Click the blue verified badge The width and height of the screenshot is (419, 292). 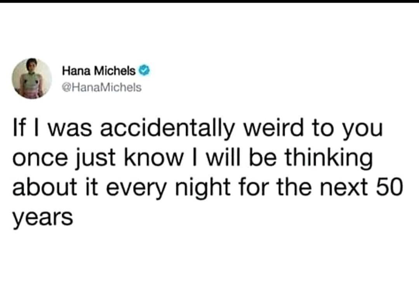tap(142, 71)
